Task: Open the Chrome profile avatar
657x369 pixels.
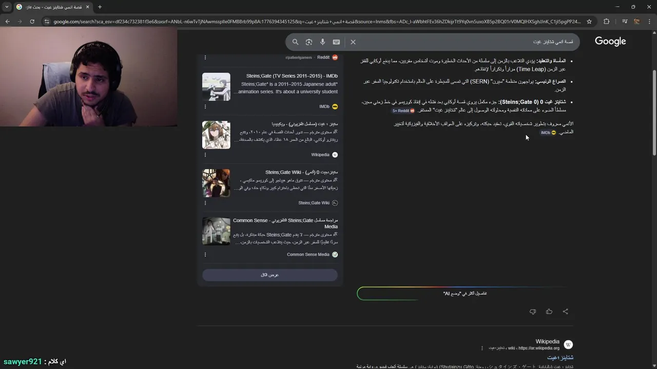Action: [x=636, y=22]
